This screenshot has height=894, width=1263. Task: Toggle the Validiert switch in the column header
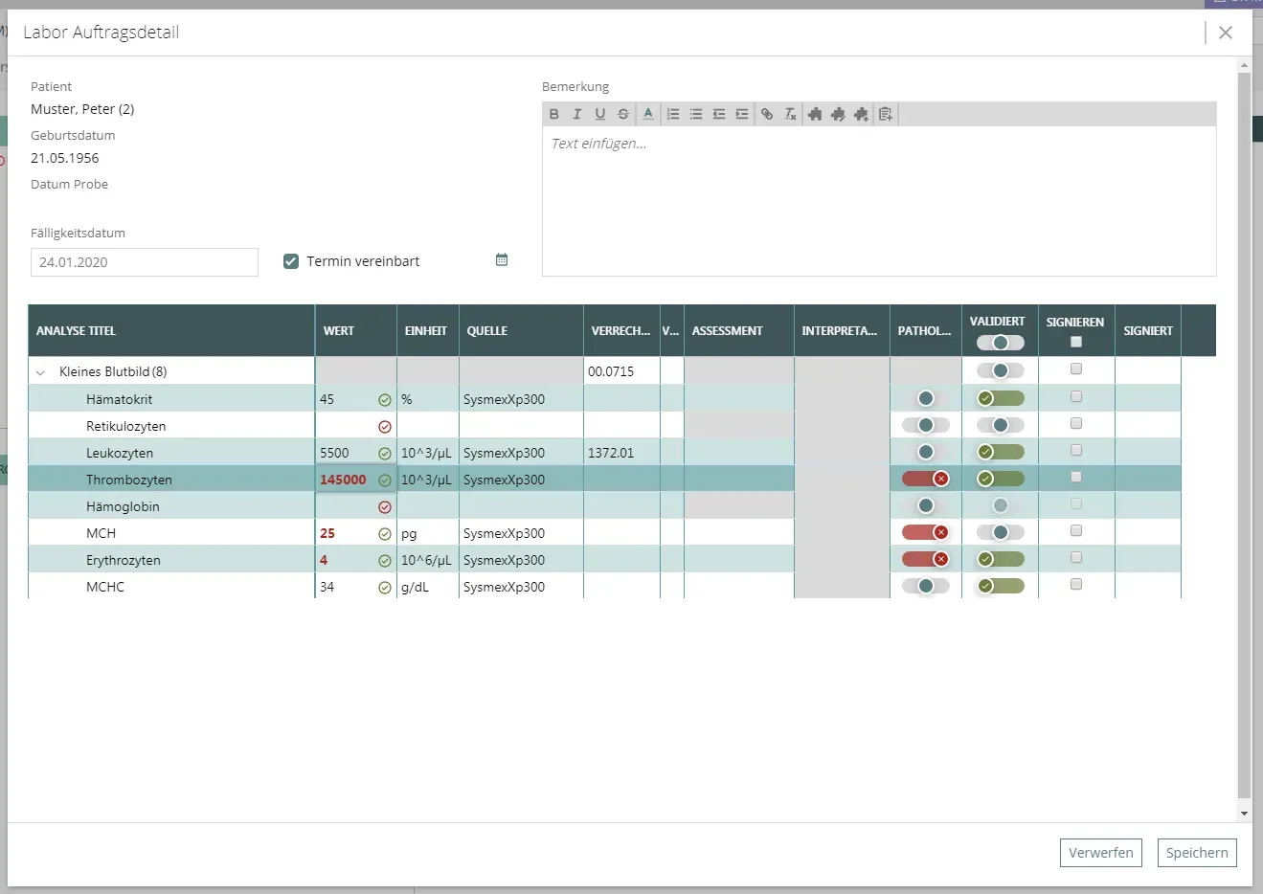(x=1001, y=343)
